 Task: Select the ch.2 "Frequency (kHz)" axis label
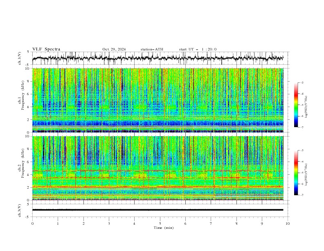22,163
